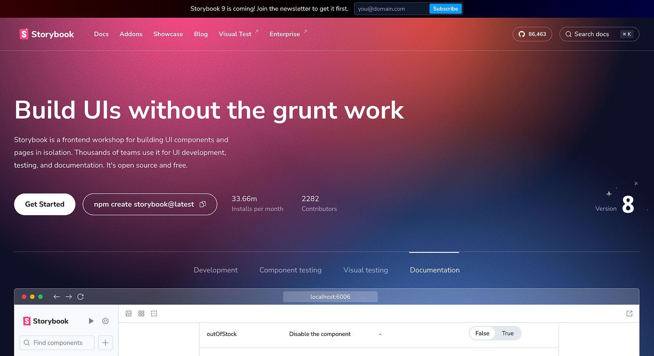Click the dashed outline toolbar icon

click(x=154, y=314)
